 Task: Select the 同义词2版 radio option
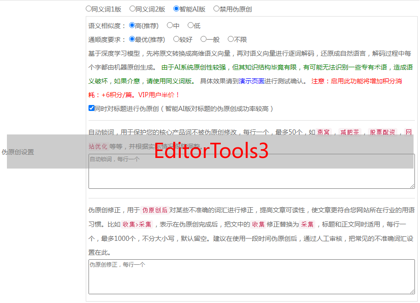point(132,9)
